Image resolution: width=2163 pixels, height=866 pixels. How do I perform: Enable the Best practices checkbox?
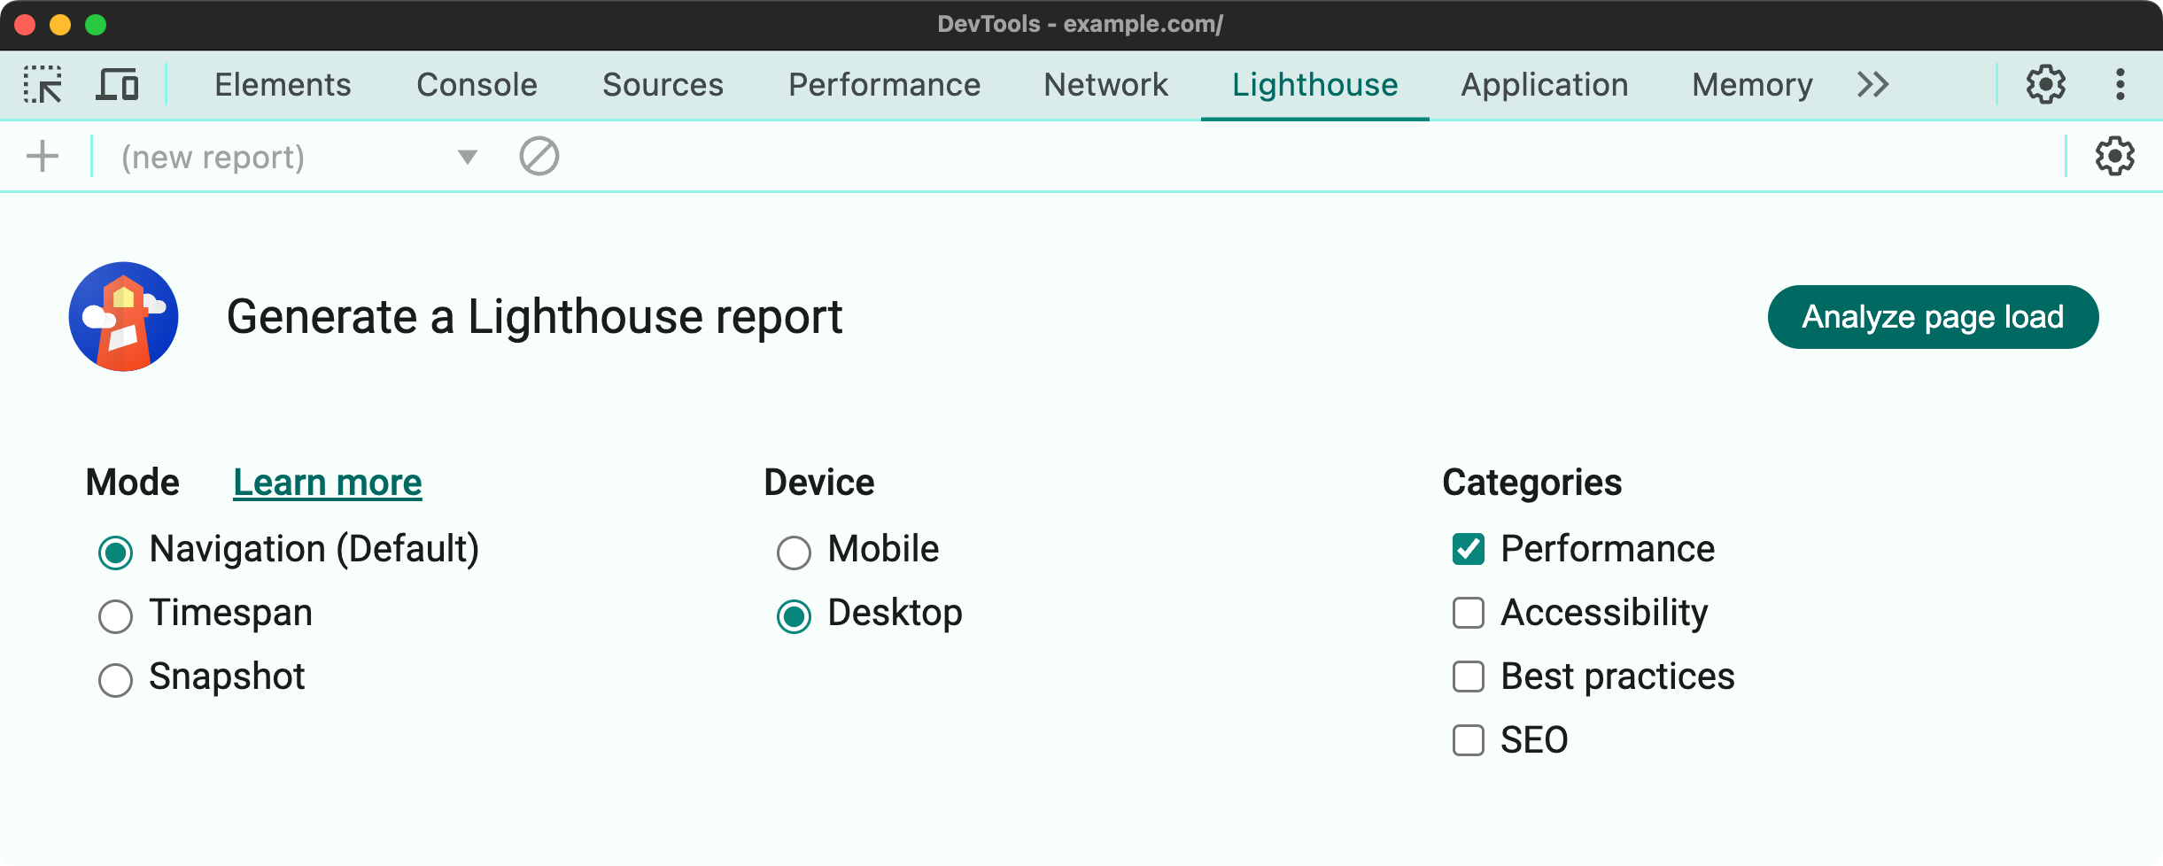pos(1468,677)
